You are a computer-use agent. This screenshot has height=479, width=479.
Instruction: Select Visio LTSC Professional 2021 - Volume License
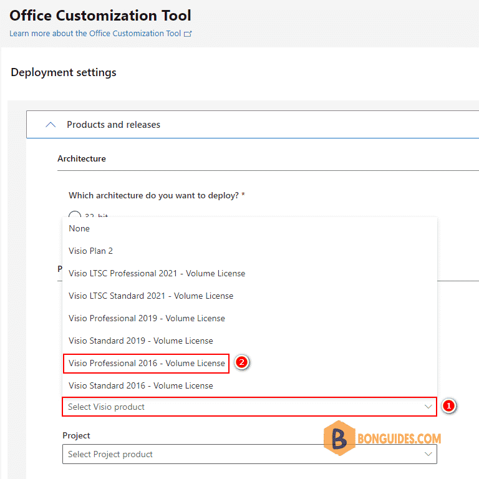click(249, 273)
